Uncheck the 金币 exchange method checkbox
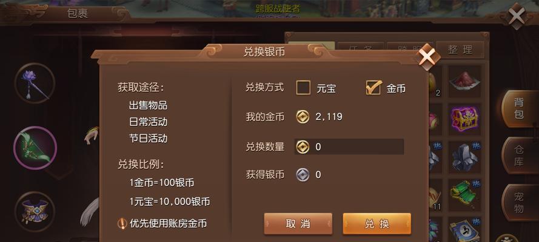This screenshot has width=539, height=242. tap(373, 88)
